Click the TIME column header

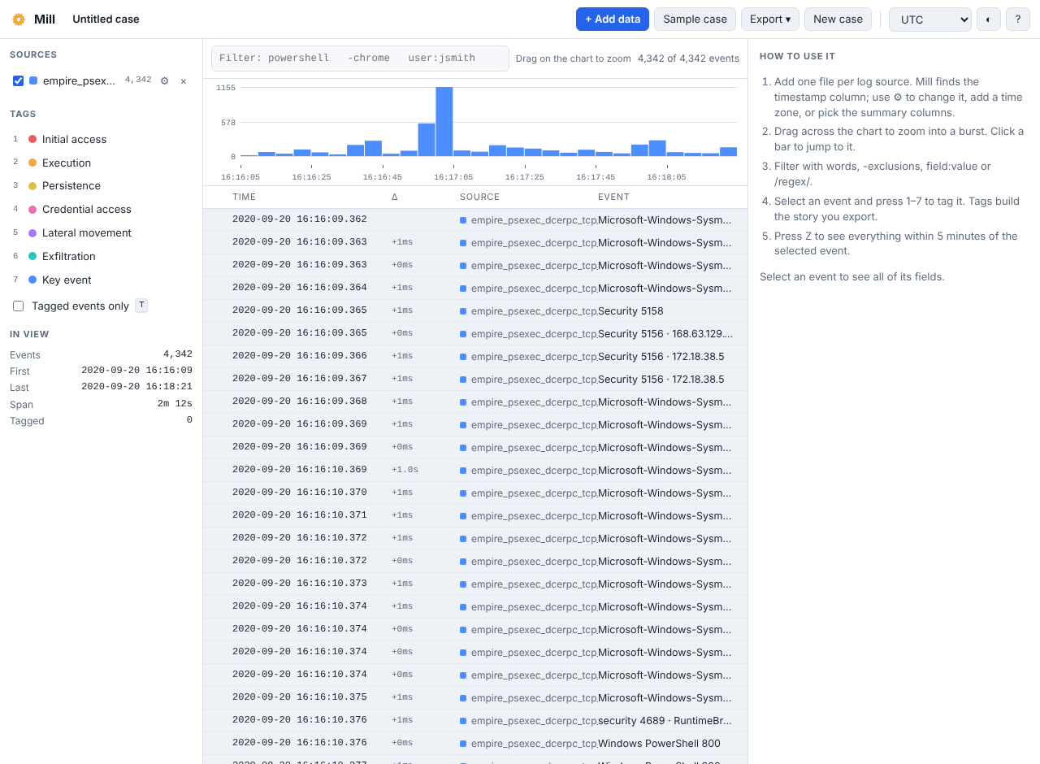click(244, 197)
